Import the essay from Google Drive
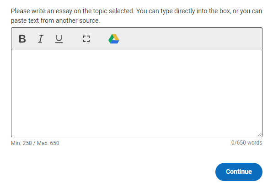 [x=114, y=39]
